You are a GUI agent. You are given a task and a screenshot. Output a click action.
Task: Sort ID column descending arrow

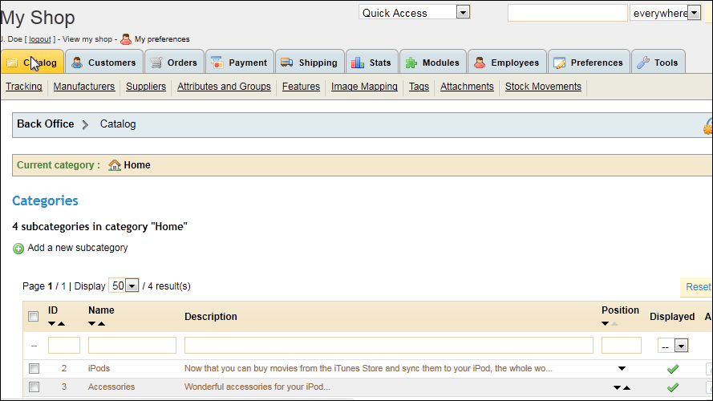[52, 324]
